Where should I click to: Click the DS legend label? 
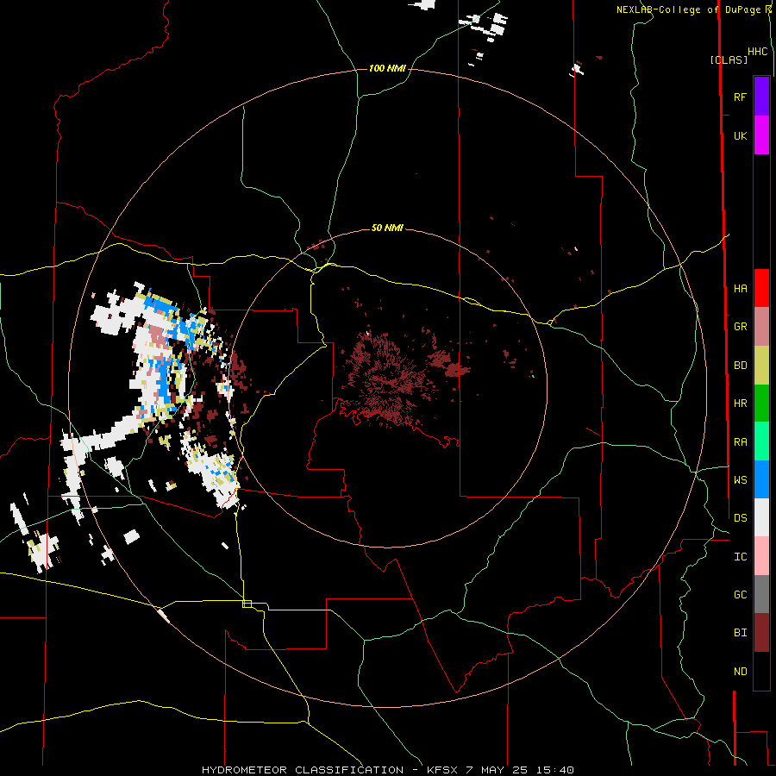740,518
